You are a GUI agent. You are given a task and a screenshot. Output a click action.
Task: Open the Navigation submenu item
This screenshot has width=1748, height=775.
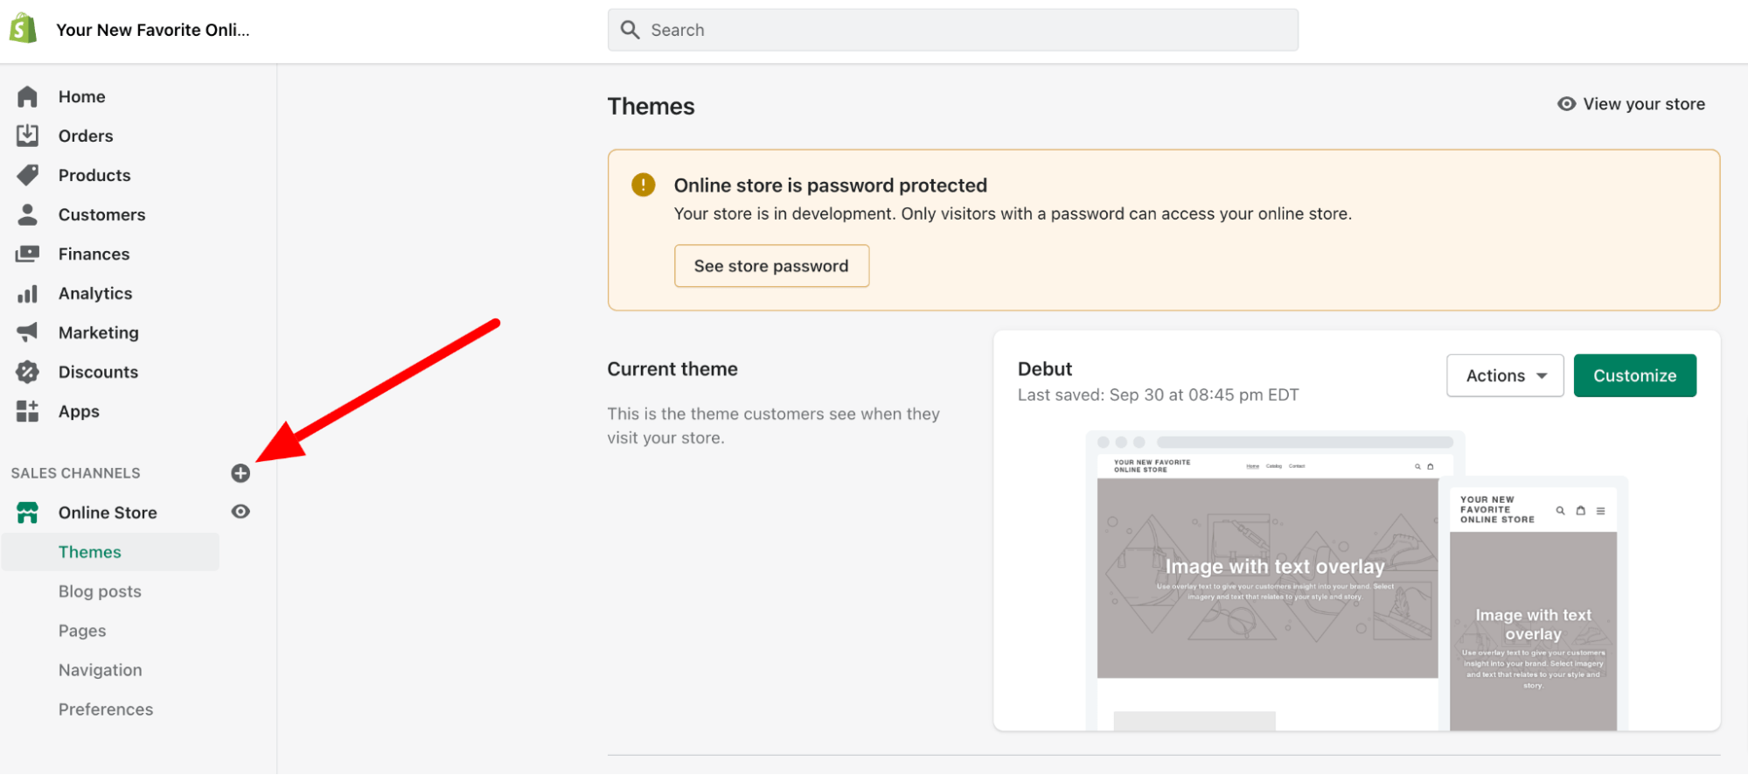click(x=101, y=670)
